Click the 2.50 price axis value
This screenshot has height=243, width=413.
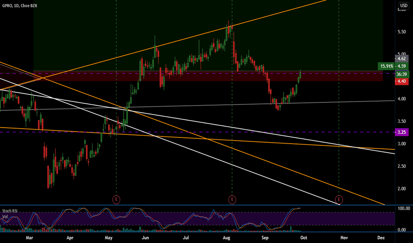tap(401, 166)
